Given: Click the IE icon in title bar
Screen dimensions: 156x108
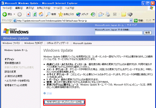Looking at the screenshot, I should (2, 3).
